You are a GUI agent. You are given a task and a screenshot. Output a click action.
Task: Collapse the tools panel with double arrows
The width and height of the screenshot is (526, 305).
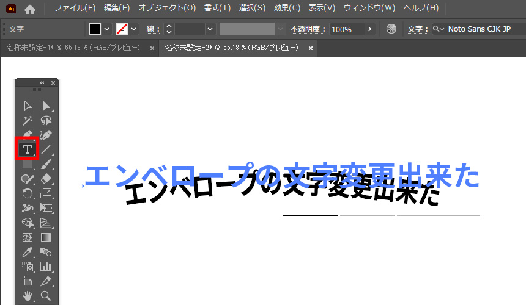pyautogui.click(x=42, y=83)
